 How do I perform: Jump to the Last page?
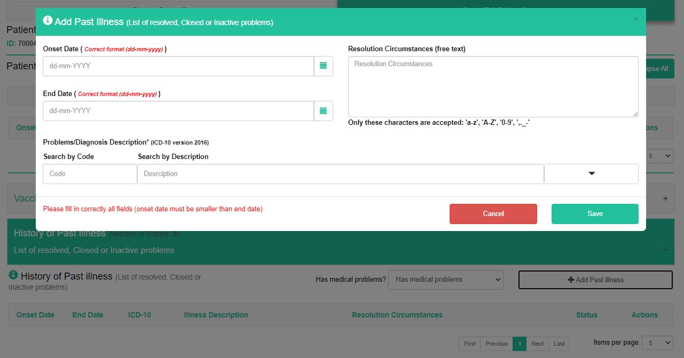[x=559, y=344]
